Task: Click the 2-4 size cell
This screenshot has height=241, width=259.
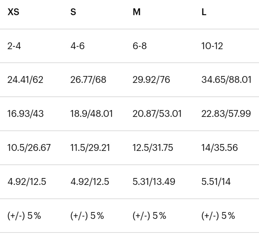Action: [14, 46]
